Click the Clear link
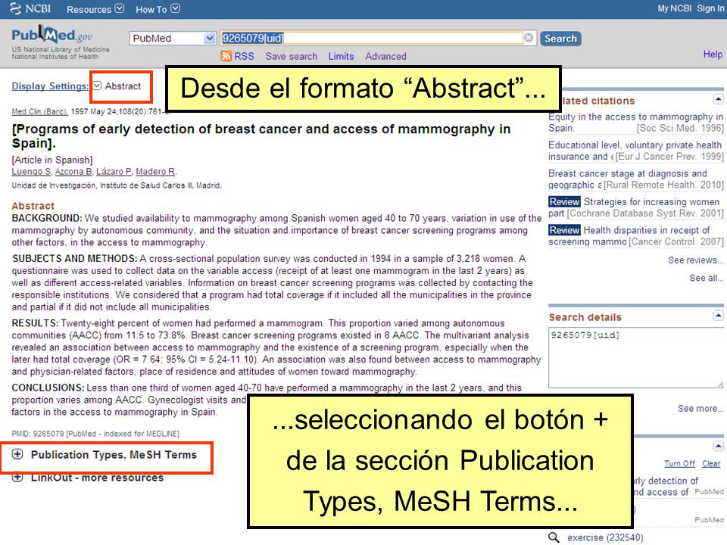Image resolution: width=727 pixels, height=545 pixels. pos(711,463)
